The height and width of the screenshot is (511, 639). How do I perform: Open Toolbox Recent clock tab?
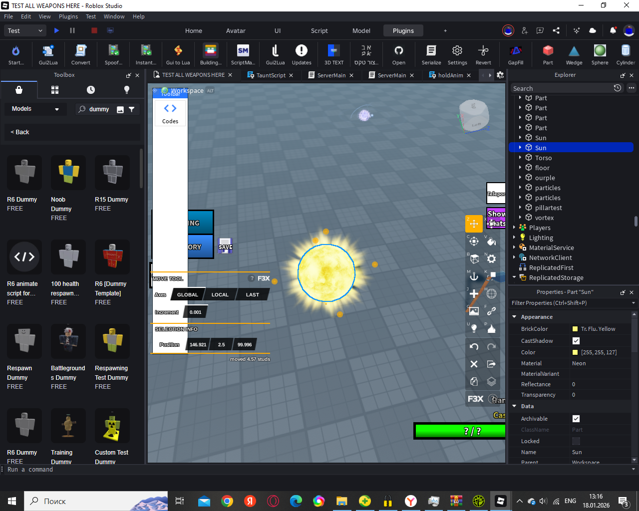[x=91, y=90]
